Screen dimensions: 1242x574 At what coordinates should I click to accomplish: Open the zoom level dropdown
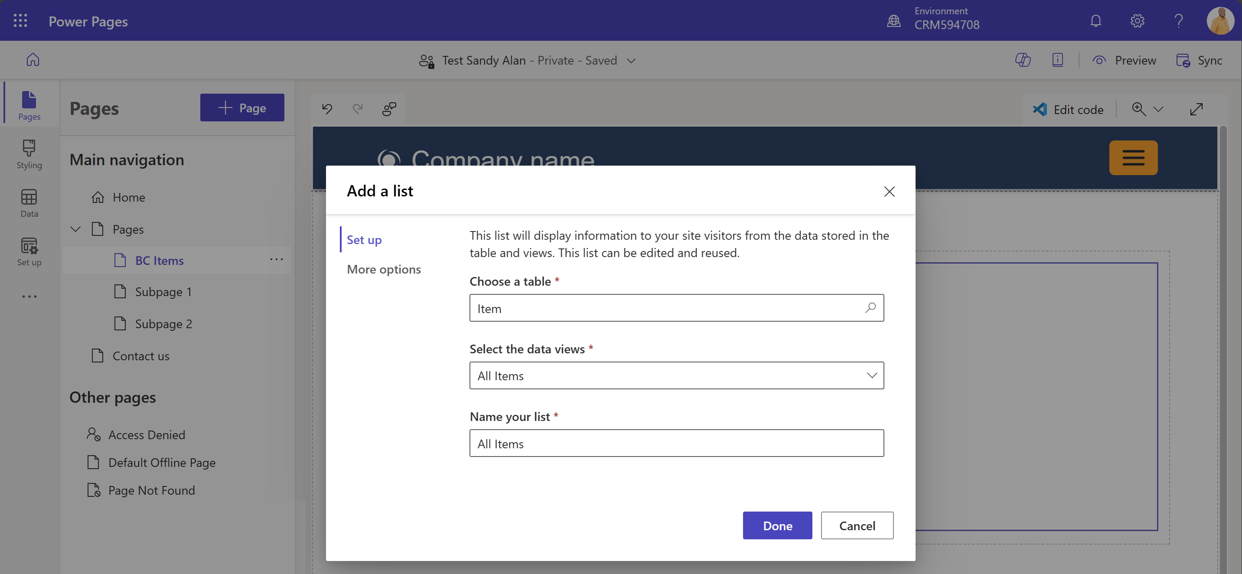[x=1157, y=110]
